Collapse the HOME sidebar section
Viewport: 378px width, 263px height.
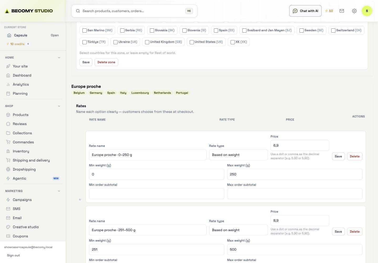59,58
